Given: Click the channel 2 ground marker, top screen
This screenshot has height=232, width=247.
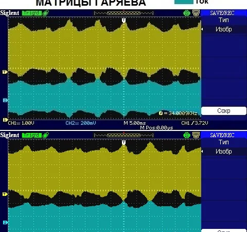Looking at the screenshot, I should [x=5, y=100].
